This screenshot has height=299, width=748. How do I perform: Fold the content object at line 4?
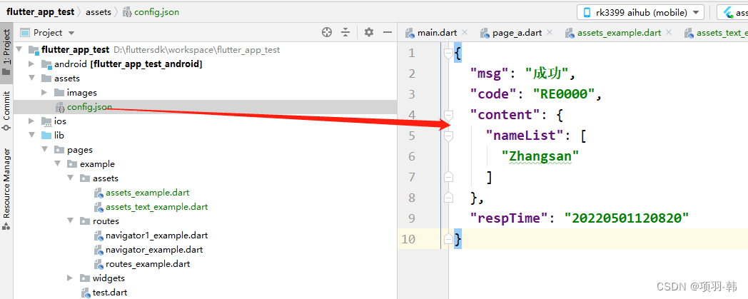pyautogui.click(x=448, y=115)
